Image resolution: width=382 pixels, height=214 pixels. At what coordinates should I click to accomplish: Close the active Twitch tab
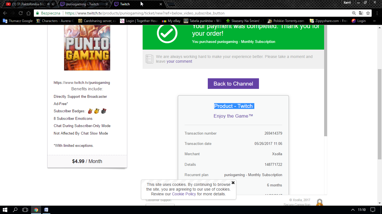point(161,4)
